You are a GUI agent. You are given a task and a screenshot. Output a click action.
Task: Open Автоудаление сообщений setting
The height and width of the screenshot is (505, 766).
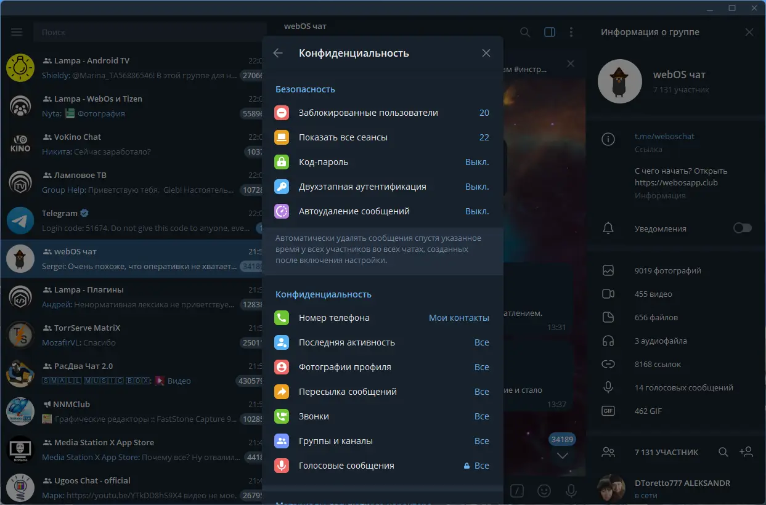[382, 211]
